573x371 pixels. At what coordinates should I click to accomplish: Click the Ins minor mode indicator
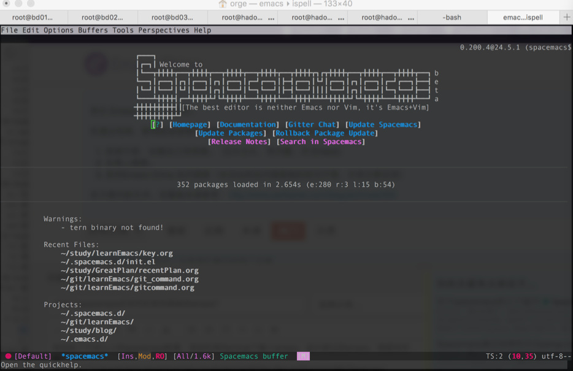click(128, 356)
